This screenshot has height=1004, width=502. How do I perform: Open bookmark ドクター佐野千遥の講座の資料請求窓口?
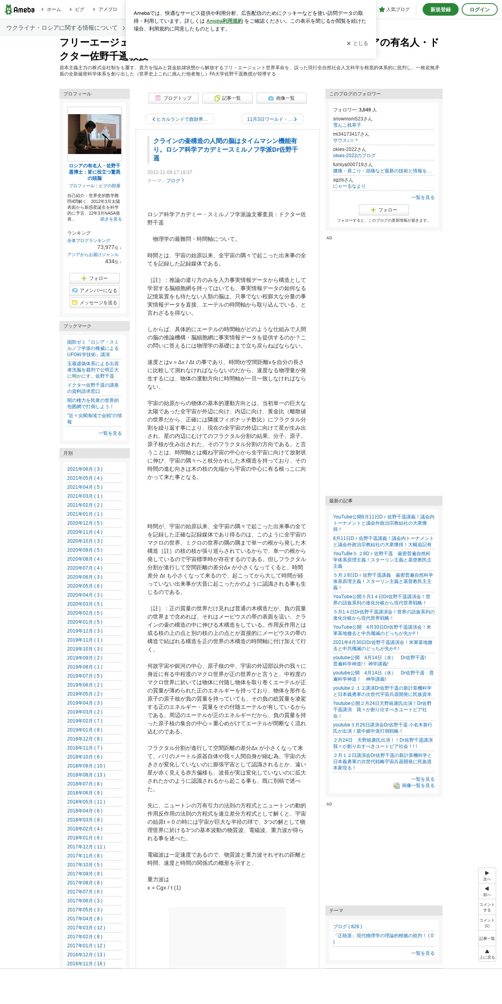[x=93, y=388]
